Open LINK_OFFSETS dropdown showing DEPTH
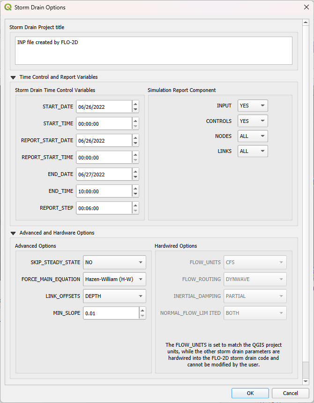 tap(114, 296)
